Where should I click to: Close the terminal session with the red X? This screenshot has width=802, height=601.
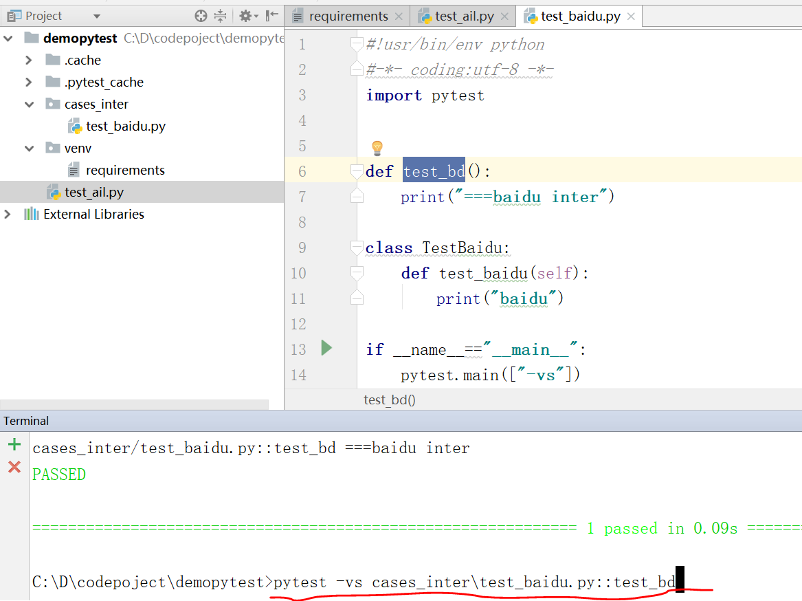14,467
